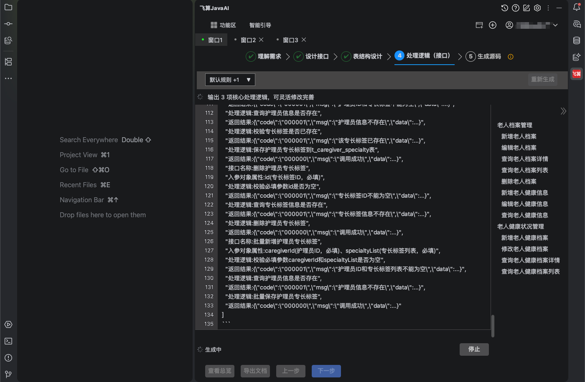585x382 pixels.
Task: Go to step 设计接口
Action: [311, 57]
